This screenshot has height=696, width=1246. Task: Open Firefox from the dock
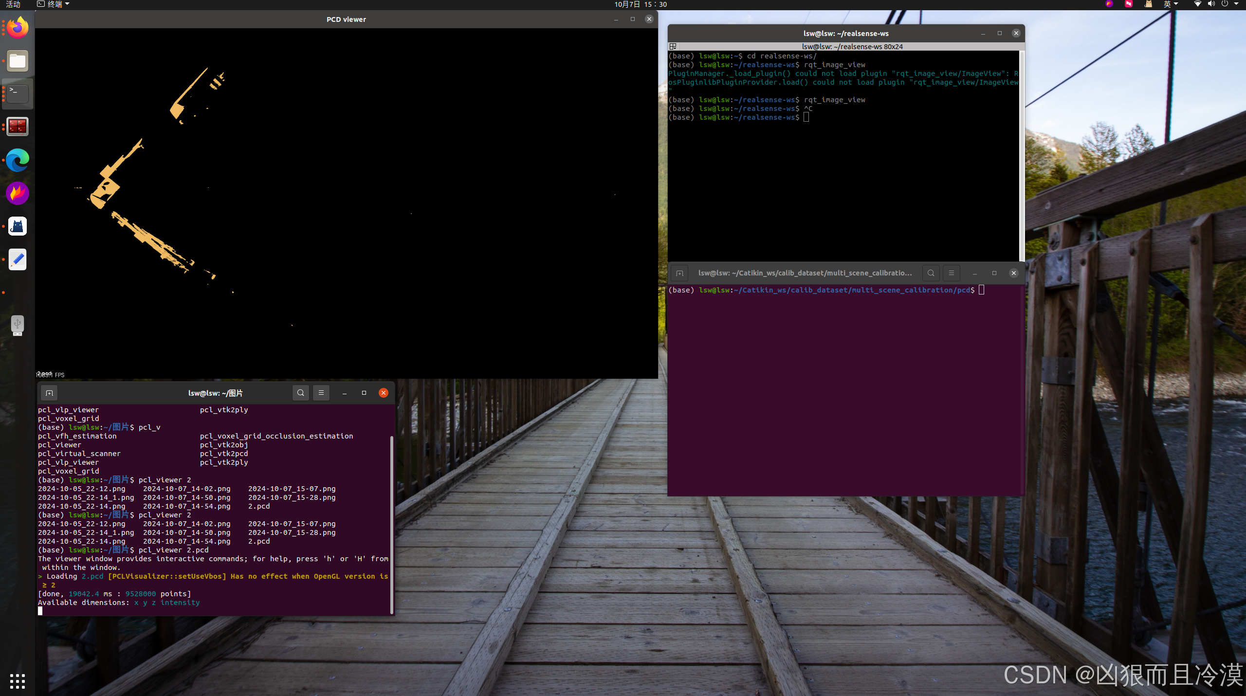coord(18,28)
